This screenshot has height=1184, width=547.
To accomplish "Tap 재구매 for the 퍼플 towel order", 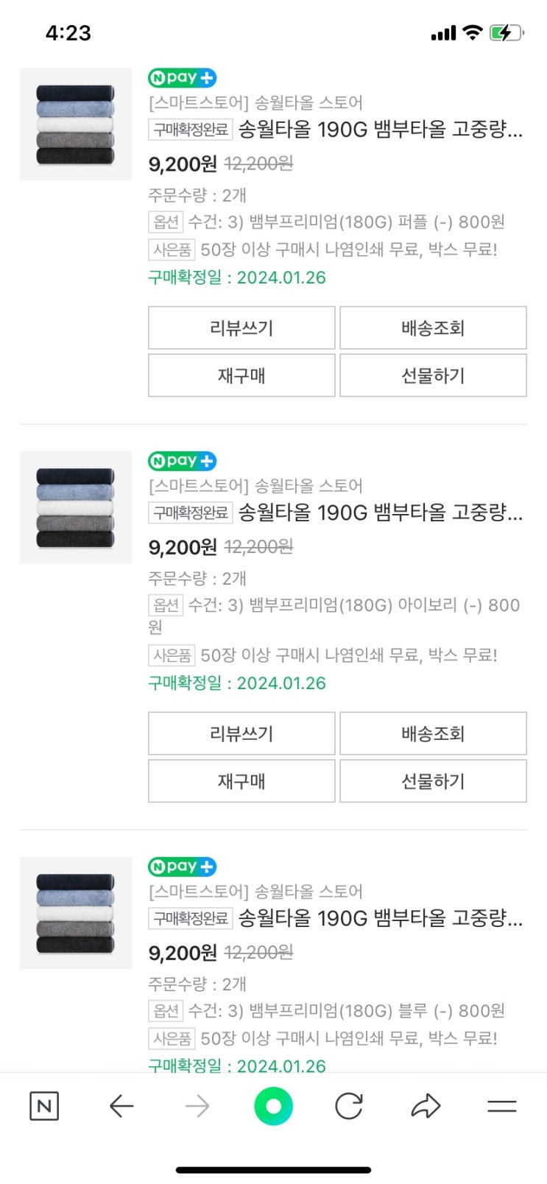I will point(241,376).
